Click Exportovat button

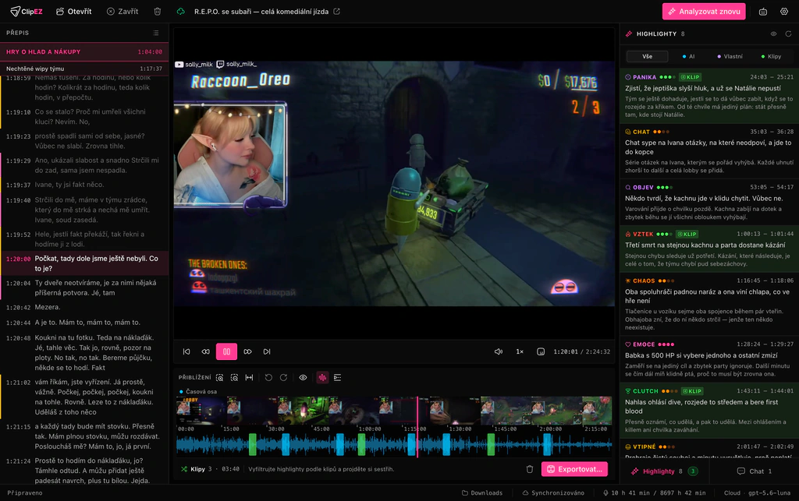pyautogui.click(x=574, y=469)
